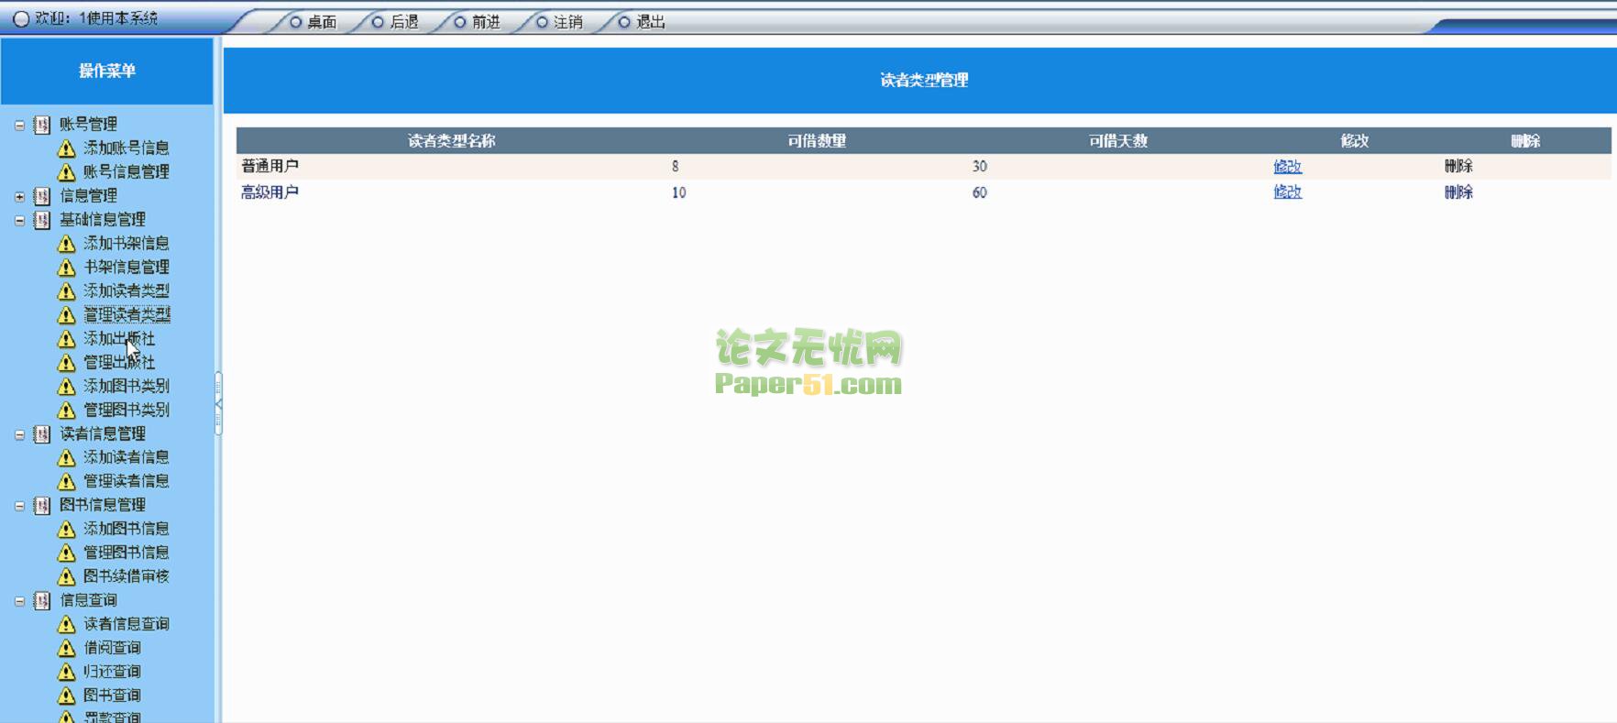Open 添加读者信息 entry
This screenshot has height=723, width=1617.
[x=126, y=456]
